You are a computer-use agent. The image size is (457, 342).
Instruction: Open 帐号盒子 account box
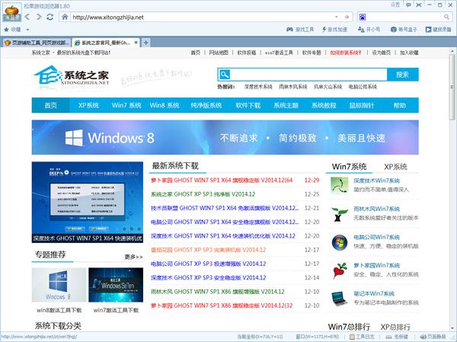point(404,30)
